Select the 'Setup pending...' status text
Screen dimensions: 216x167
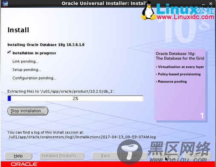(x=27, y=70)
